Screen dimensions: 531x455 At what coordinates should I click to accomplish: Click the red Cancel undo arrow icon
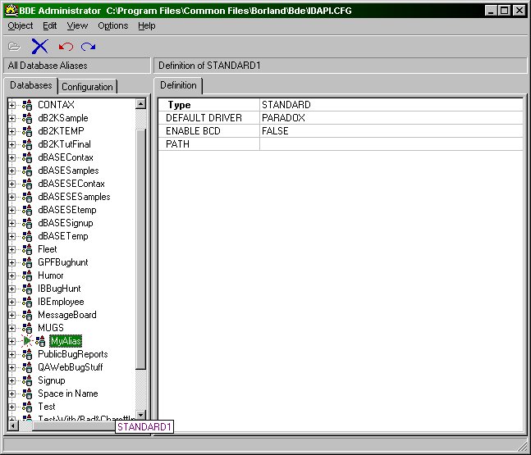pyautogui.click(x=66, y=46)
